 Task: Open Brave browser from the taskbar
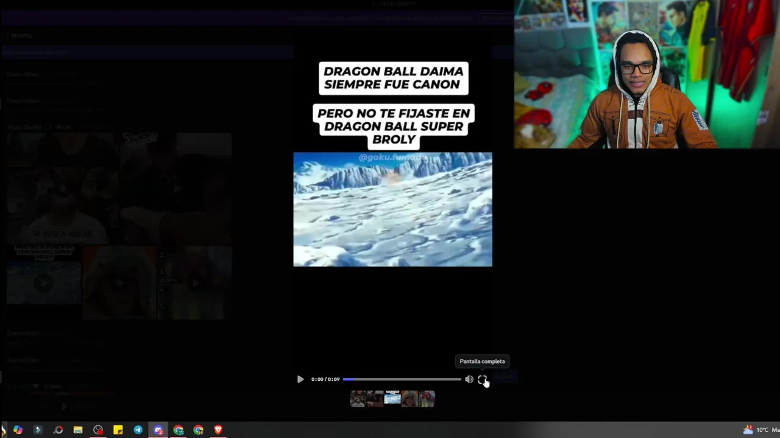coord(218,430)
